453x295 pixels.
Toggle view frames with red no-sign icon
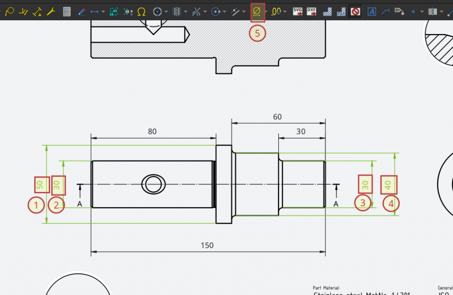point(355,11)
